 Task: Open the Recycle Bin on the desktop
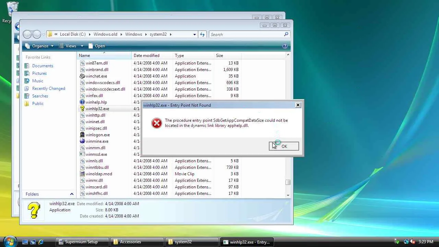pyautogui.click(x=12, y=9)
